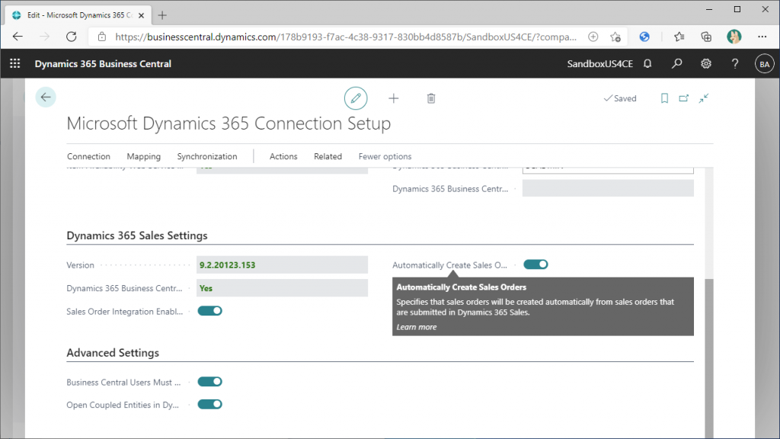Delete record using trash icon
This screenshot has height=439, width=780.
tap(431, 98)
